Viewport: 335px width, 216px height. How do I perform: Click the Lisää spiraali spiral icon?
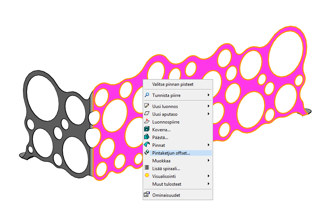pyautogui.click(x=147, y=168)
